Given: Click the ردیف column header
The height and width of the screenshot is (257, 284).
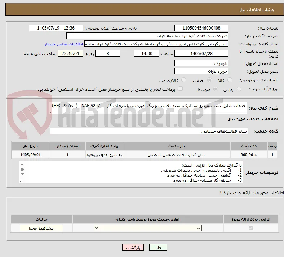Looking at the screenshot, I should click(x=272, y=146).
